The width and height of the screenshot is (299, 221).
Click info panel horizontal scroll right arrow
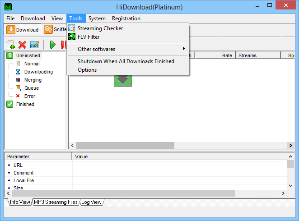[x=283, y=193]
